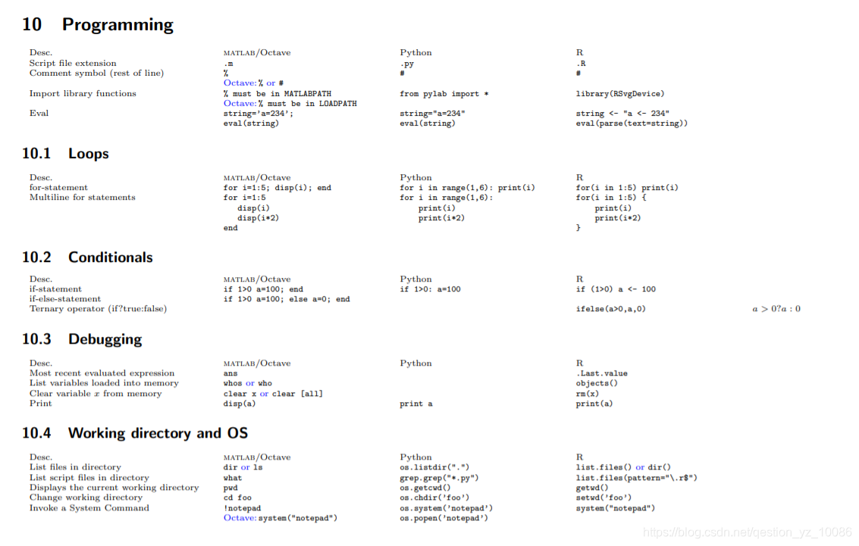The image size is (859, 546).
Task: Click 'List script files in directory' label
Action: pyautogui.click(x=89, y=478)
